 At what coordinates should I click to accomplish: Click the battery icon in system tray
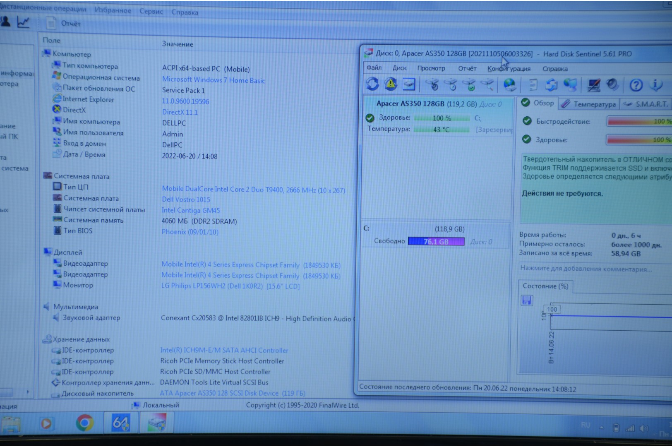616,428
